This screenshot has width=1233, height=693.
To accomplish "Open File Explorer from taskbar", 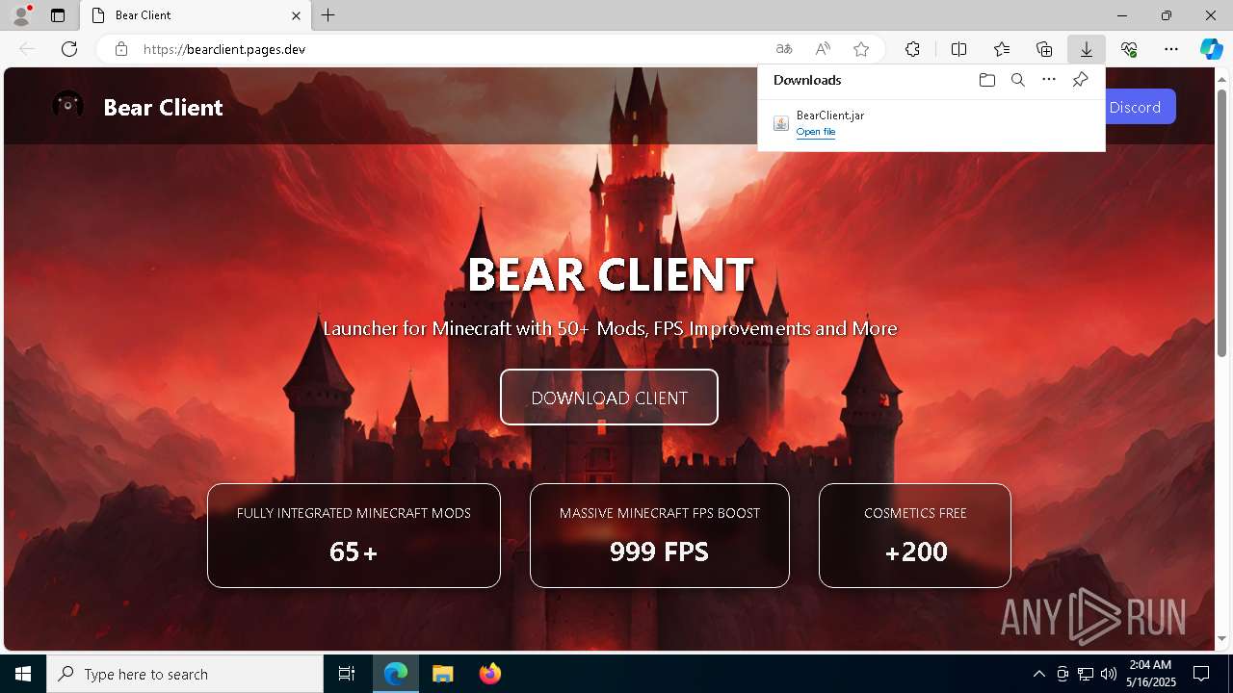I will [x=442, y=674].
